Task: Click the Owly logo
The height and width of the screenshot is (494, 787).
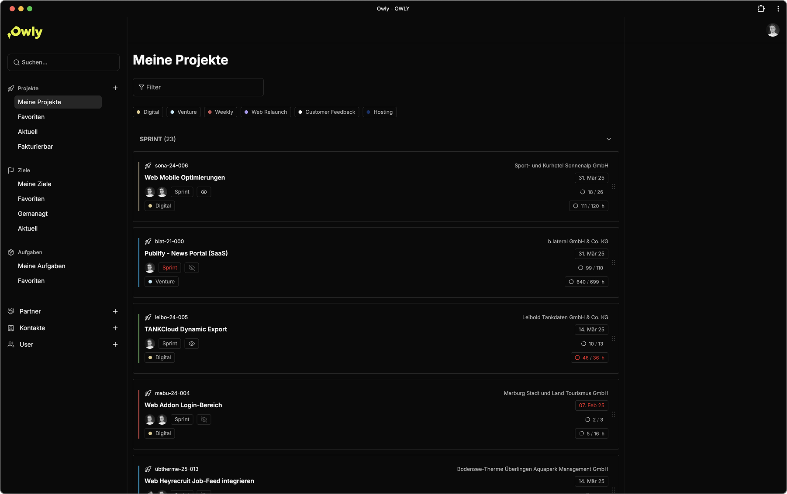Action: (25, 32)
